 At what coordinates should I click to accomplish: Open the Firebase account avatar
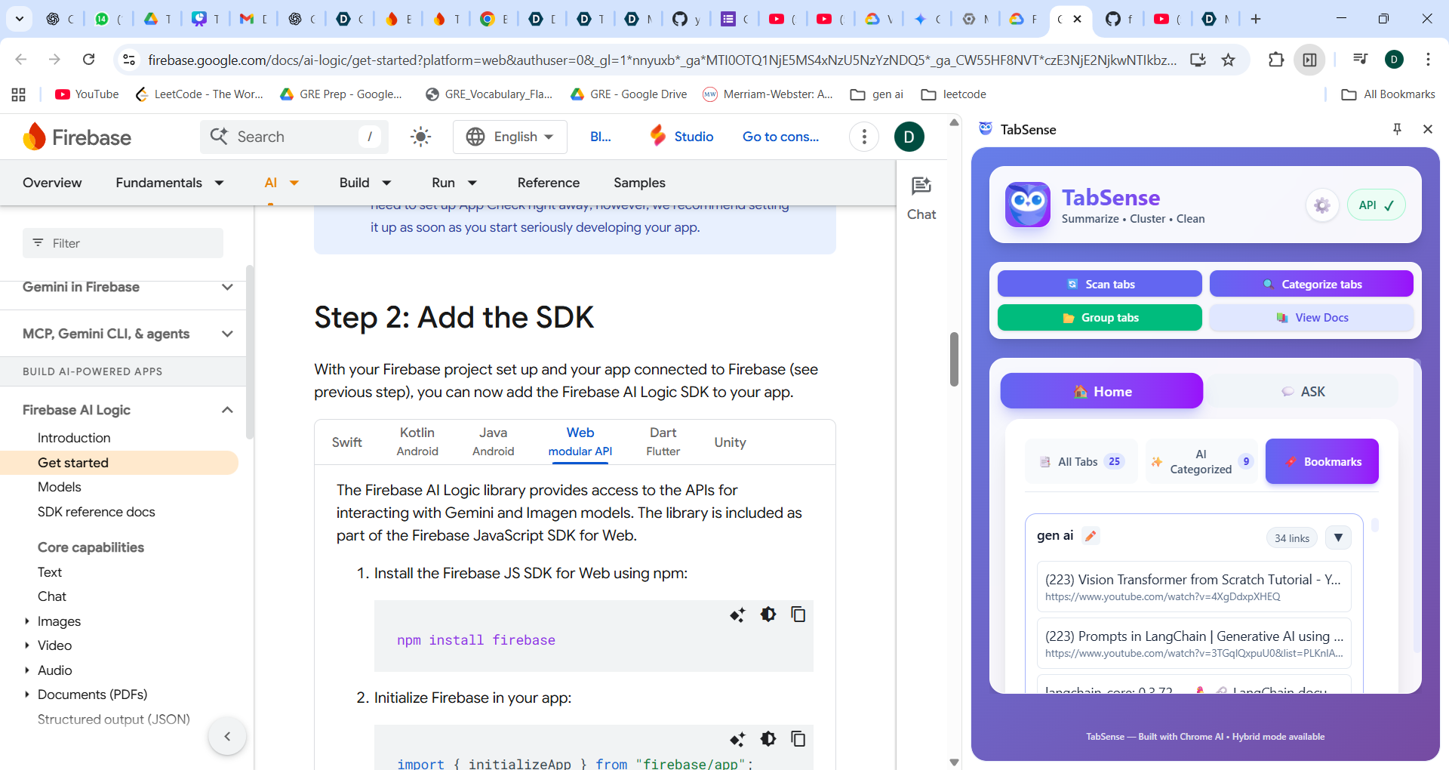(x=909, y=137)
